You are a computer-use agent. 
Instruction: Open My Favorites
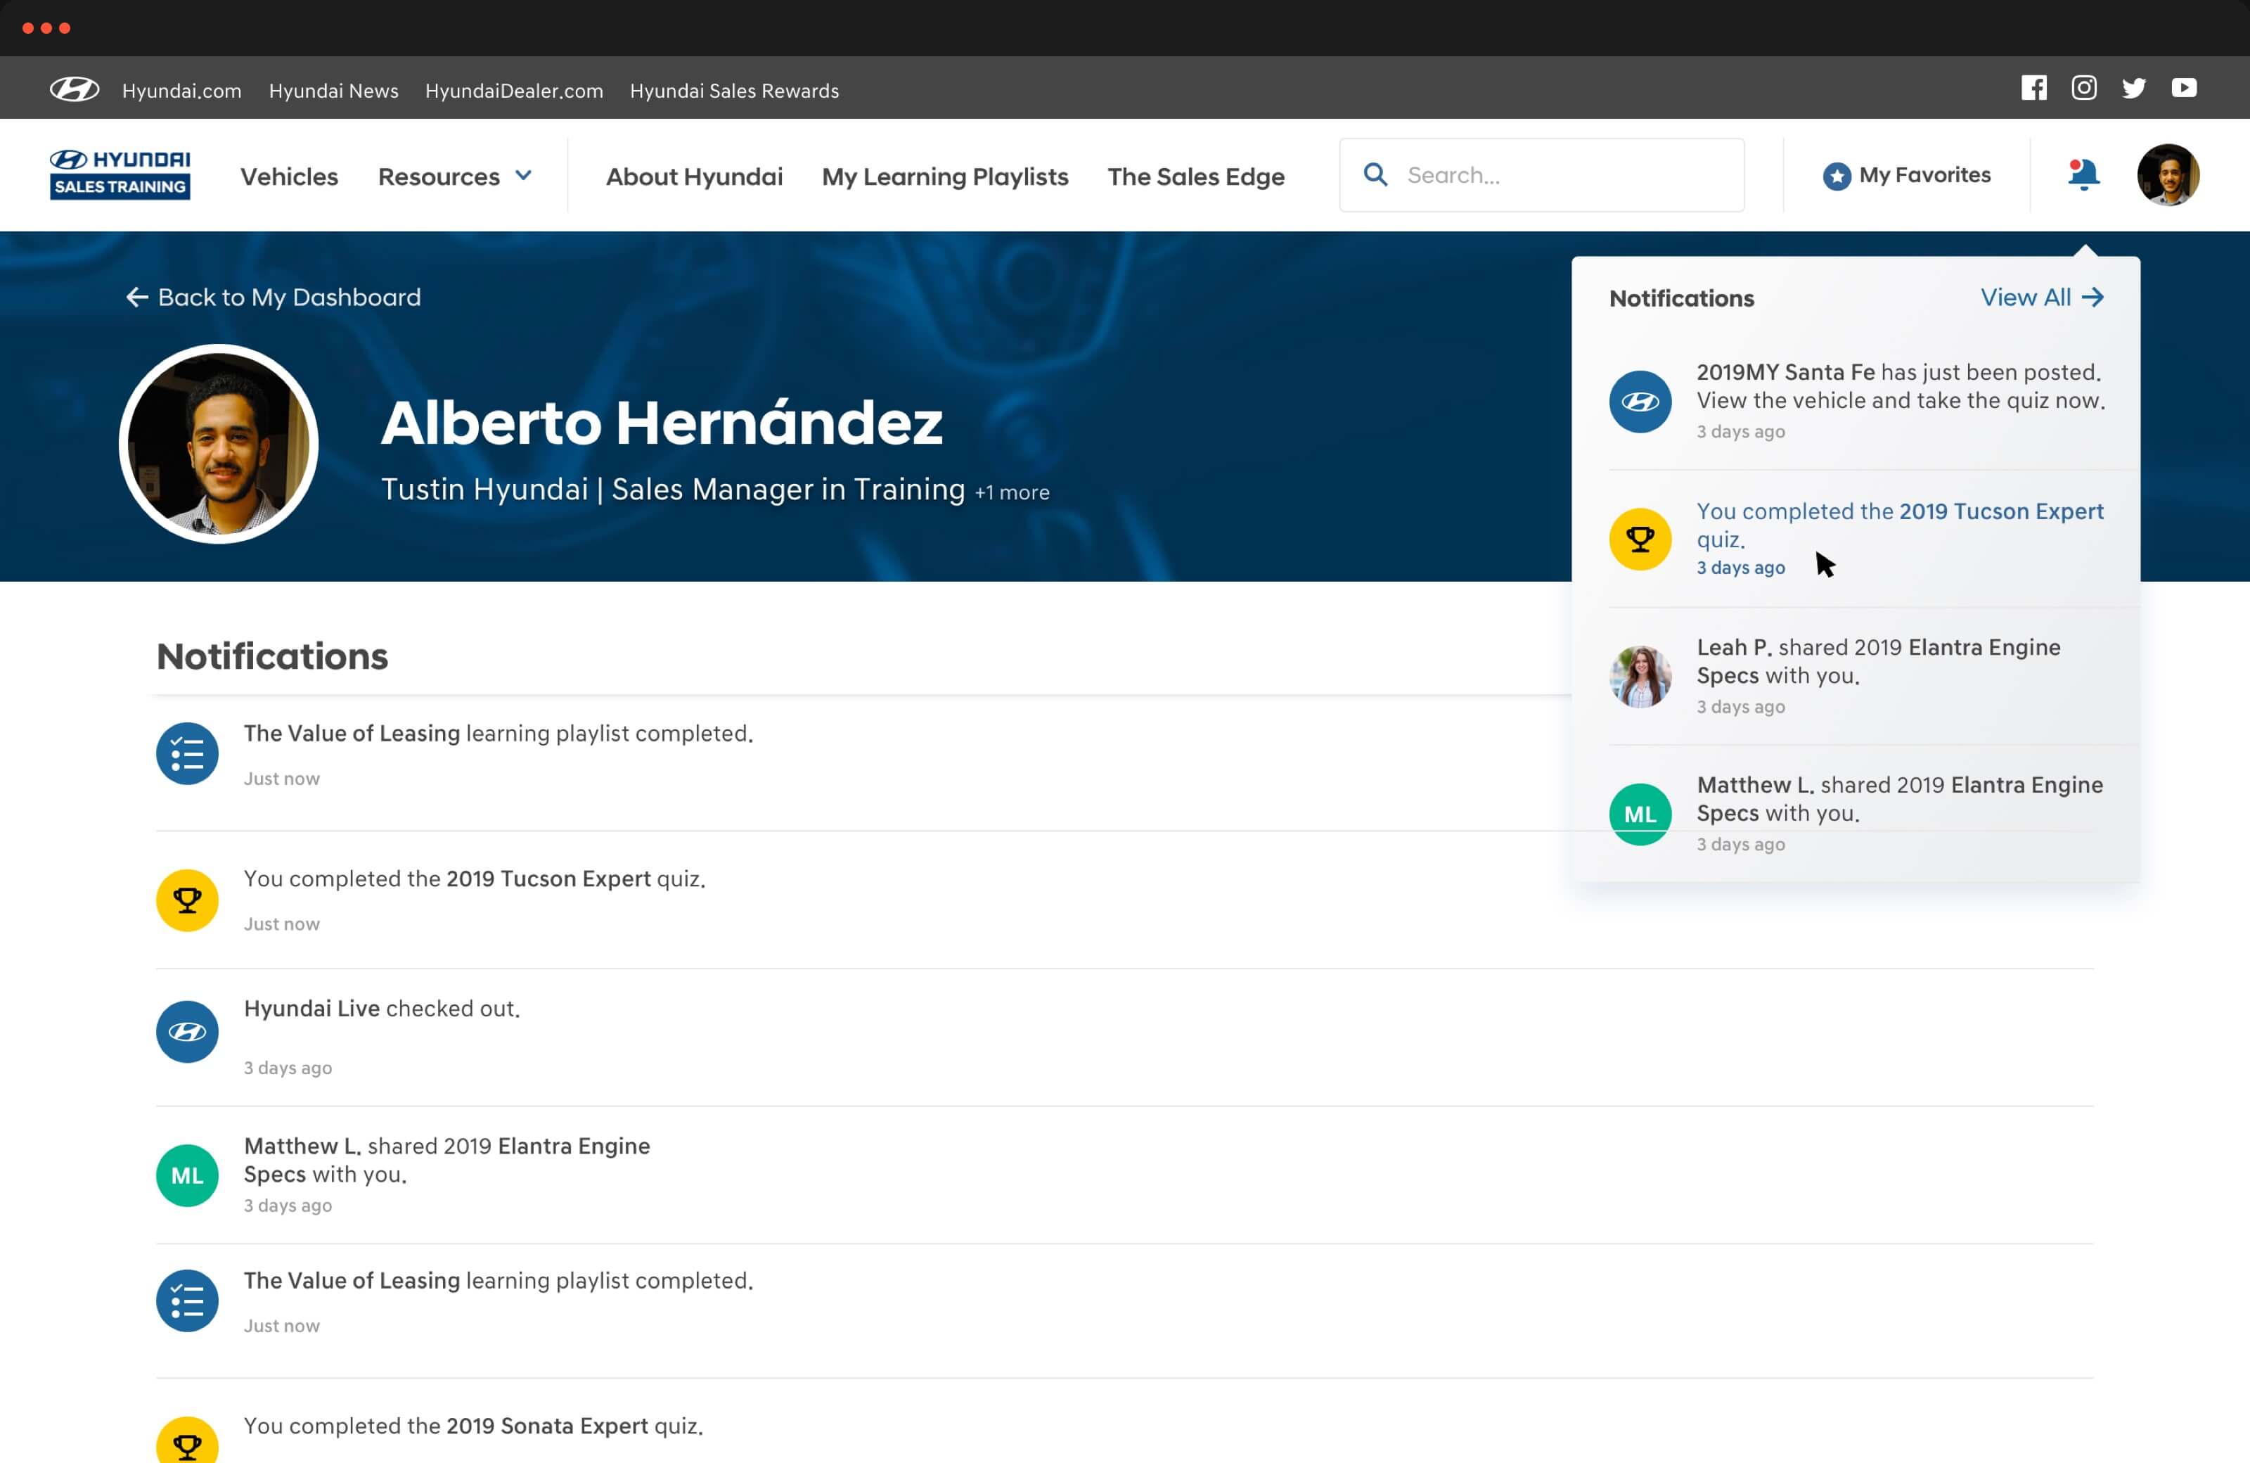tap(1907, 175)
